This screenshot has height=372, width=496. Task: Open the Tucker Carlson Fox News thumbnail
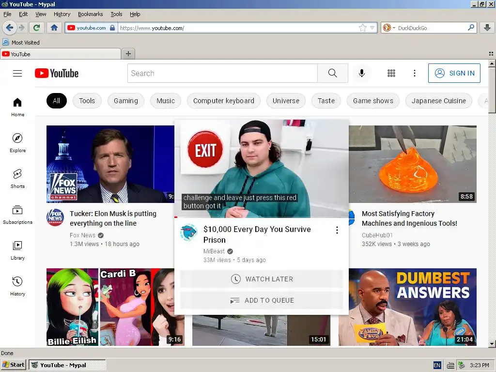[x=110, y=164]
